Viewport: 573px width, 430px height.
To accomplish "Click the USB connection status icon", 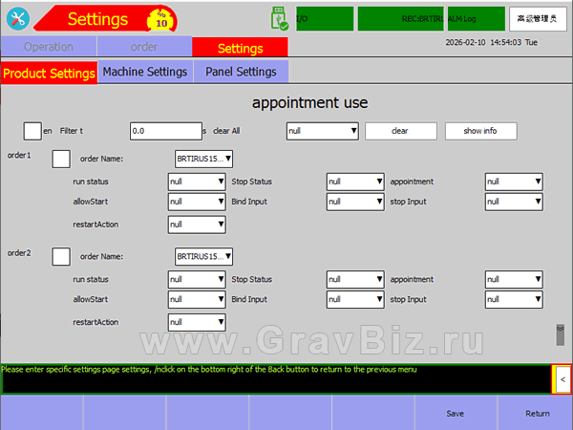I will (x=277, y=18).
